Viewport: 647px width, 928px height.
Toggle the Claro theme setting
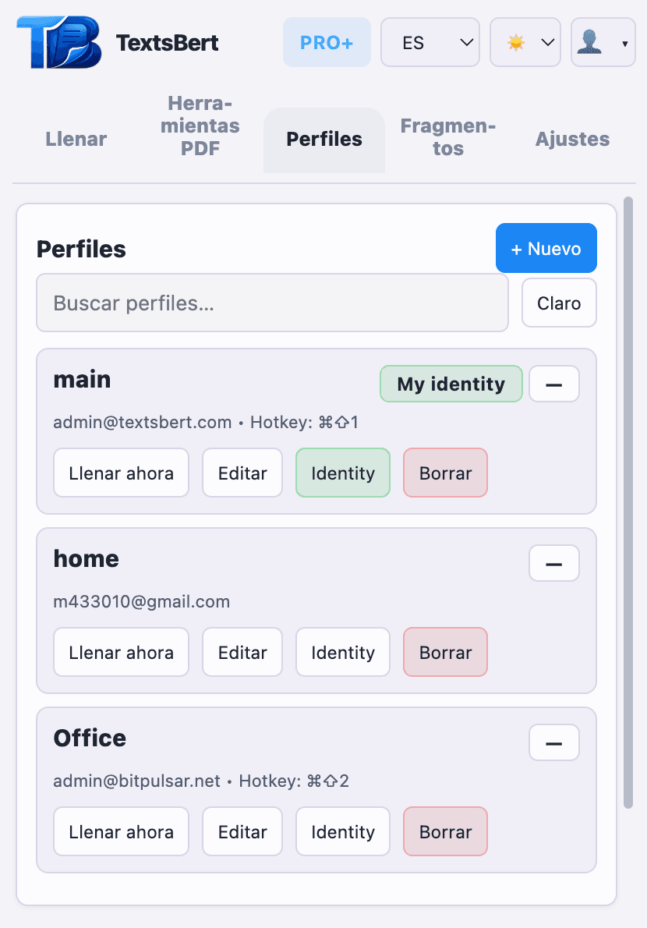(x=559, y=303)
